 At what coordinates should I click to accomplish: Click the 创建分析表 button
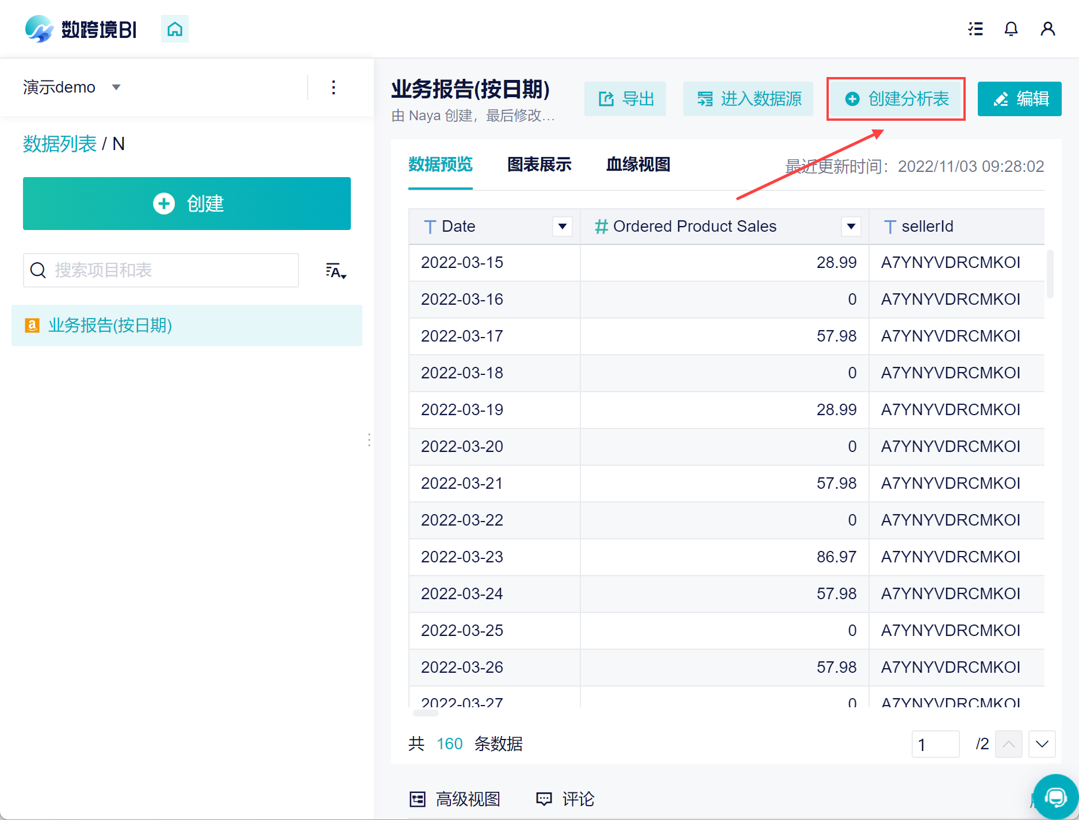pos(896,99)
